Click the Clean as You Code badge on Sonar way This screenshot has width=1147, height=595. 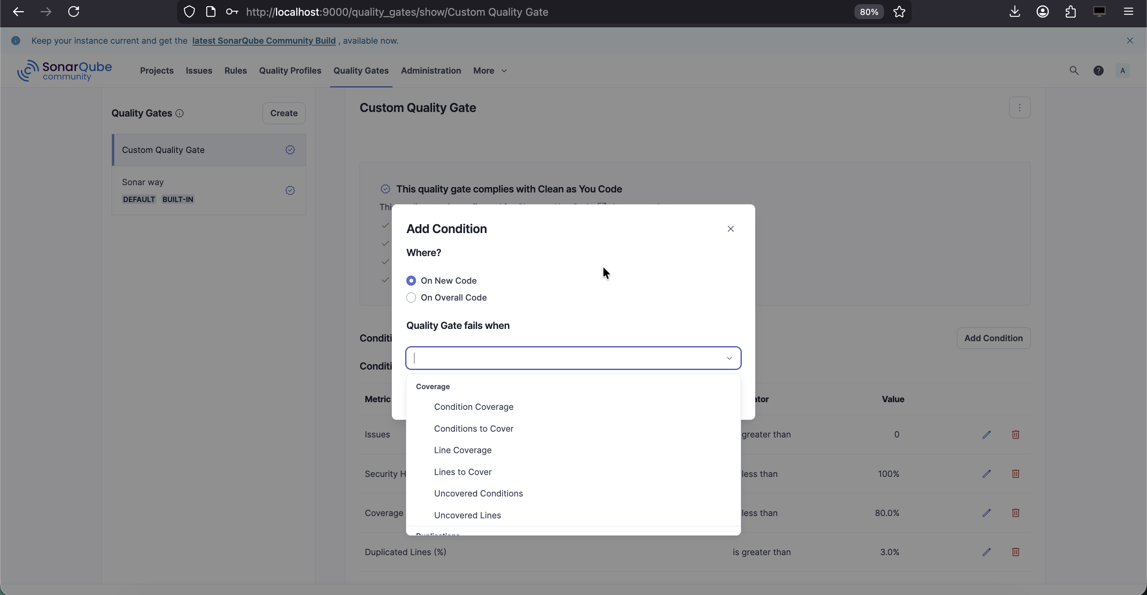[290, 191]
